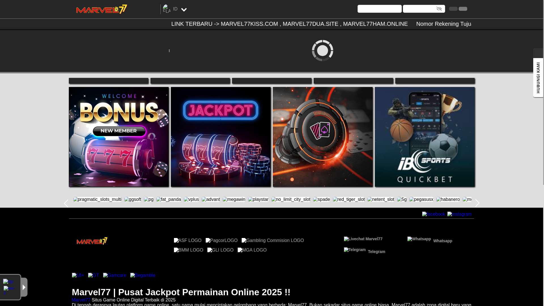This screenshot has width=544, height=306.
Task: Click the Marvel77 logo in header
Action: 101,9
